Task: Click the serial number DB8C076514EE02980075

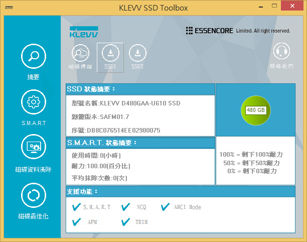Action: 123,131
